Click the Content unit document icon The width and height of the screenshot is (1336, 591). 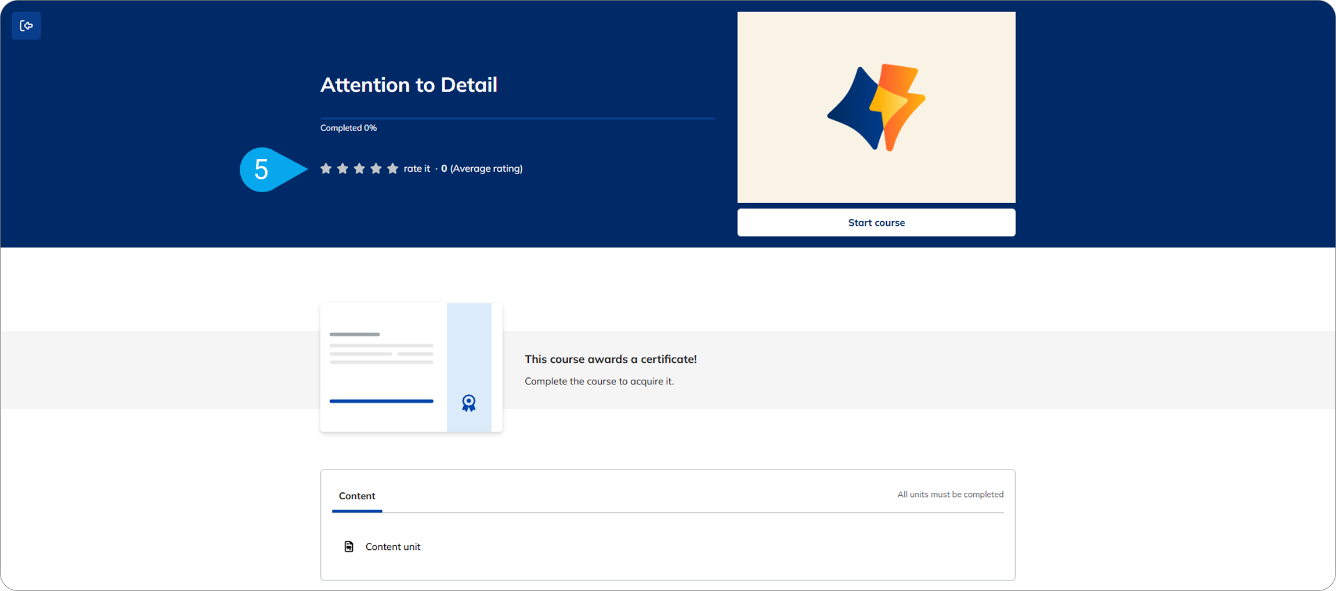(x=349, y=547)
